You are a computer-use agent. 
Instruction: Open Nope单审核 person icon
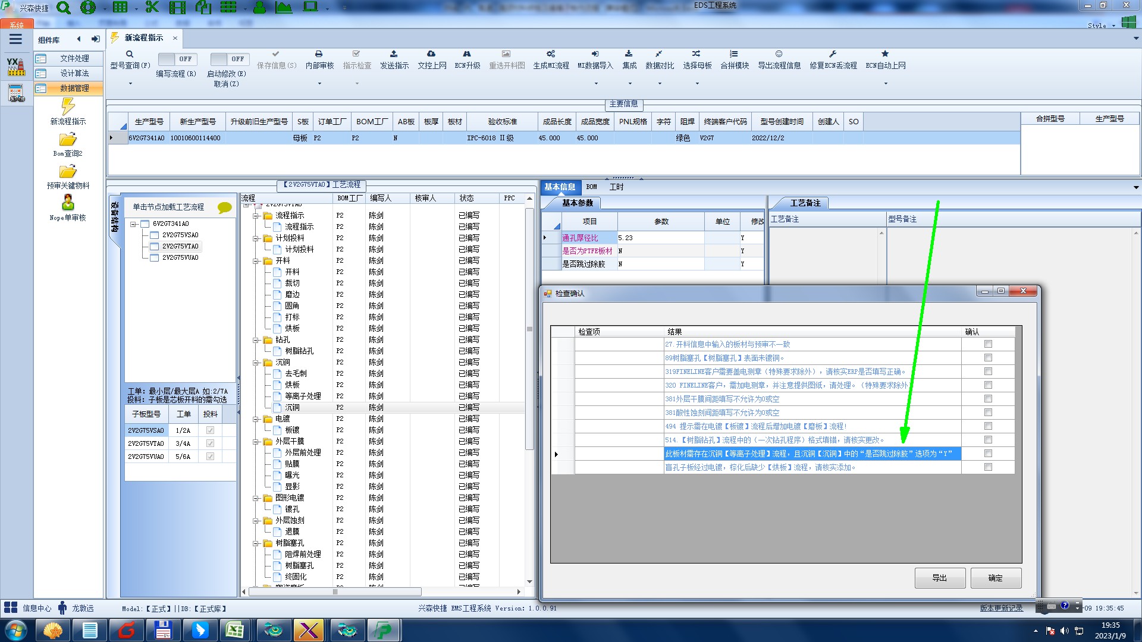[68, 203]
